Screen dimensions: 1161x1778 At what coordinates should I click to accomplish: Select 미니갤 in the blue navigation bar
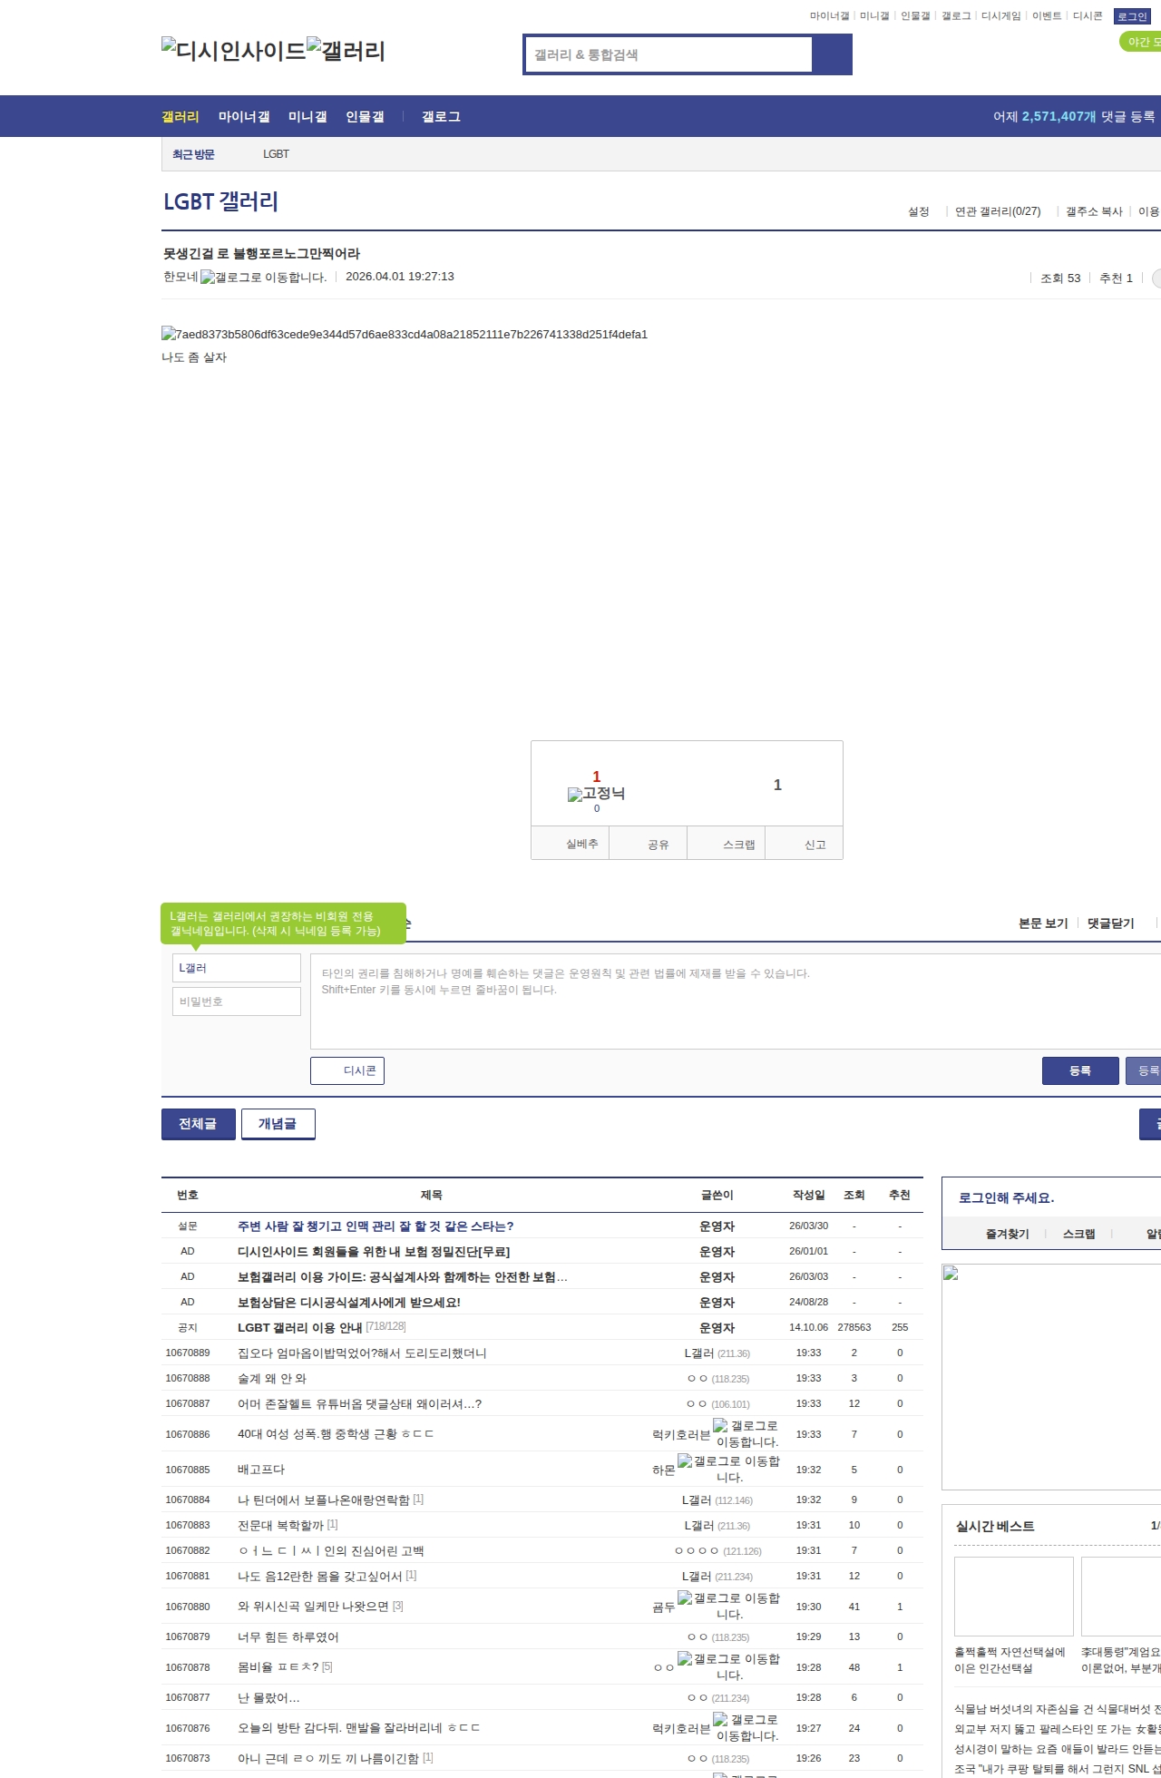click(x=307, y=117)
